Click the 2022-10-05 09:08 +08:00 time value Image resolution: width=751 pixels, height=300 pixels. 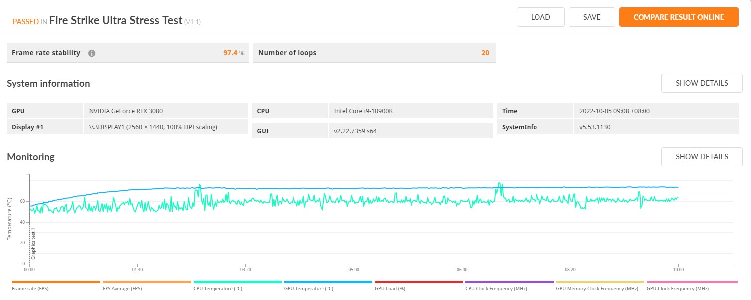614,111
